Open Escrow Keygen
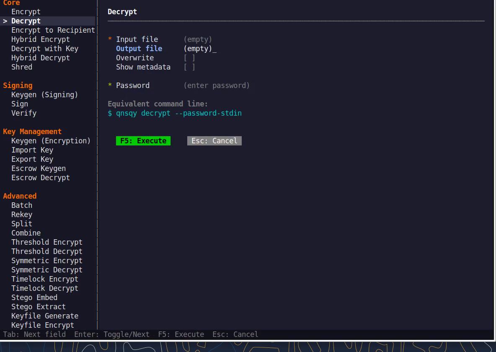The width and height of the screenshot is (496, 352). (x=39, y=168)
